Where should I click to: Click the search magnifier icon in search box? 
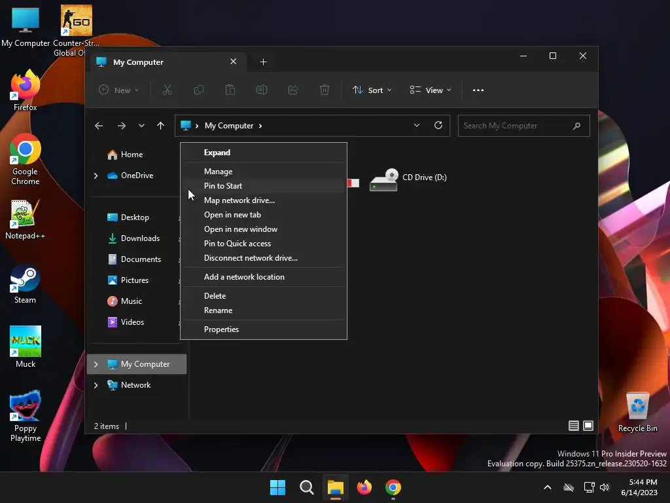tap(576, 126)
